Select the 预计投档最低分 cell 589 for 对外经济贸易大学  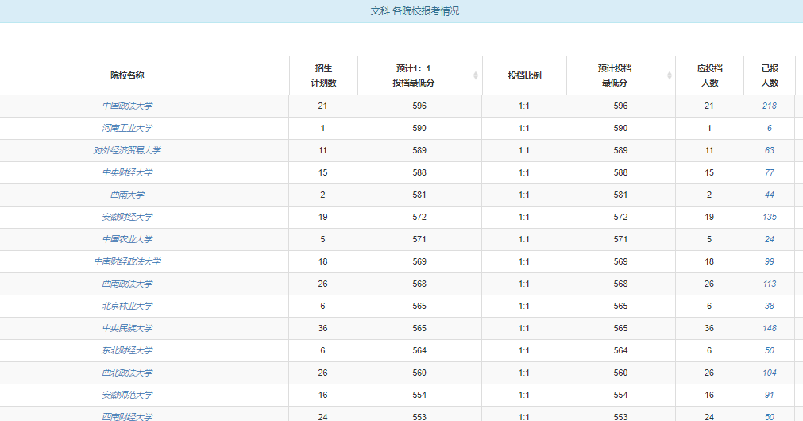[620, 151]
